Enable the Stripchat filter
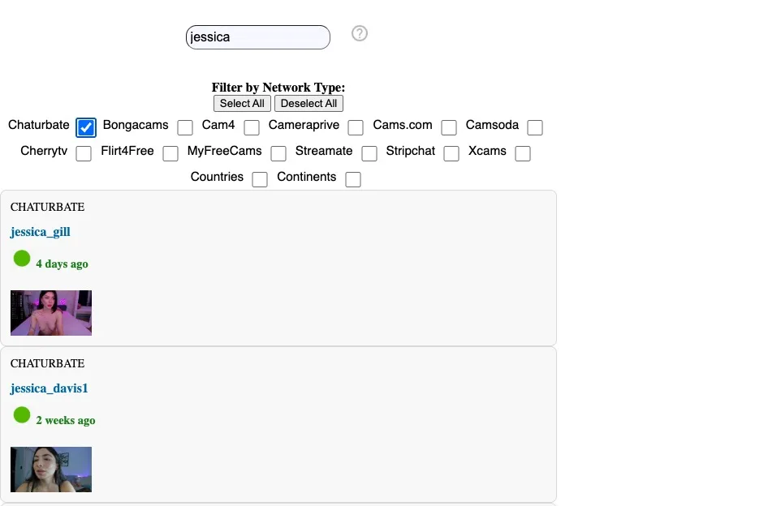This screenshot has width=781, height=506. click(451, 153)
